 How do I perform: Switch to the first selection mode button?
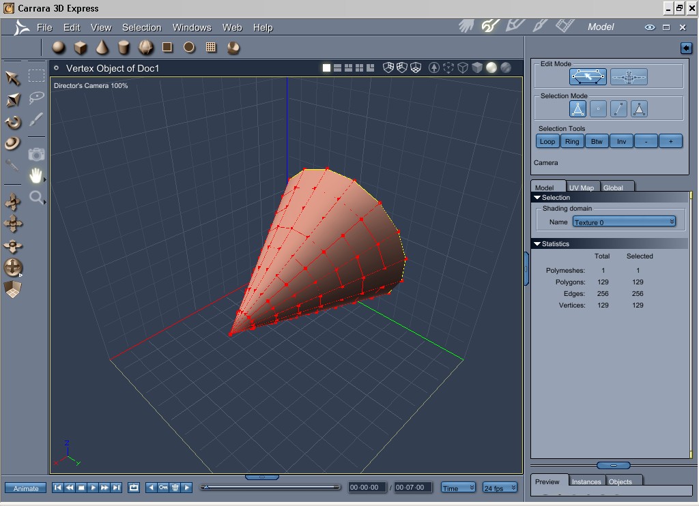coord(577,109)
